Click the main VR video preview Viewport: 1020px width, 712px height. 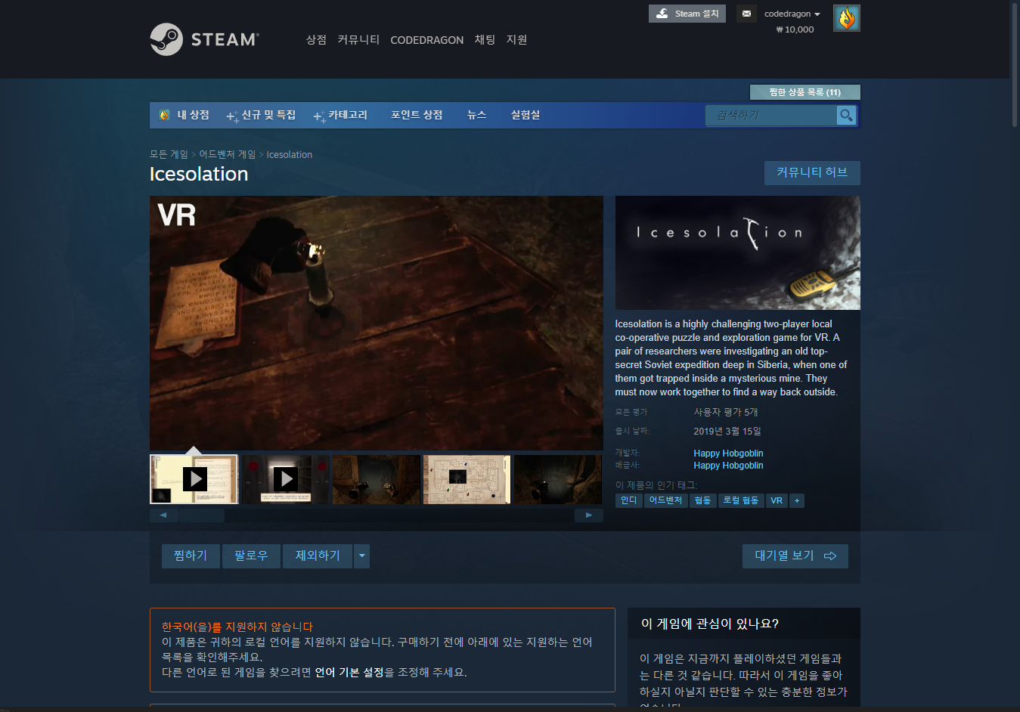377,323
